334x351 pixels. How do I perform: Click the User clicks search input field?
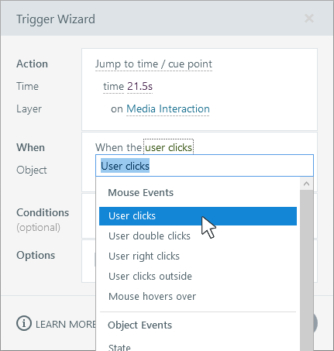pyautogui.click(x=205, y=166)
